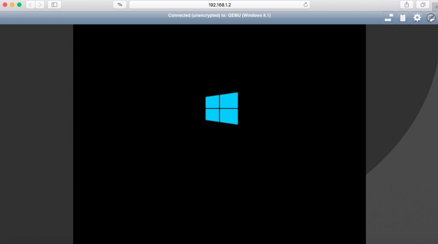Open the Safari Share menu
The height and width of the screenshot is (244, 438).
point(407,5)
